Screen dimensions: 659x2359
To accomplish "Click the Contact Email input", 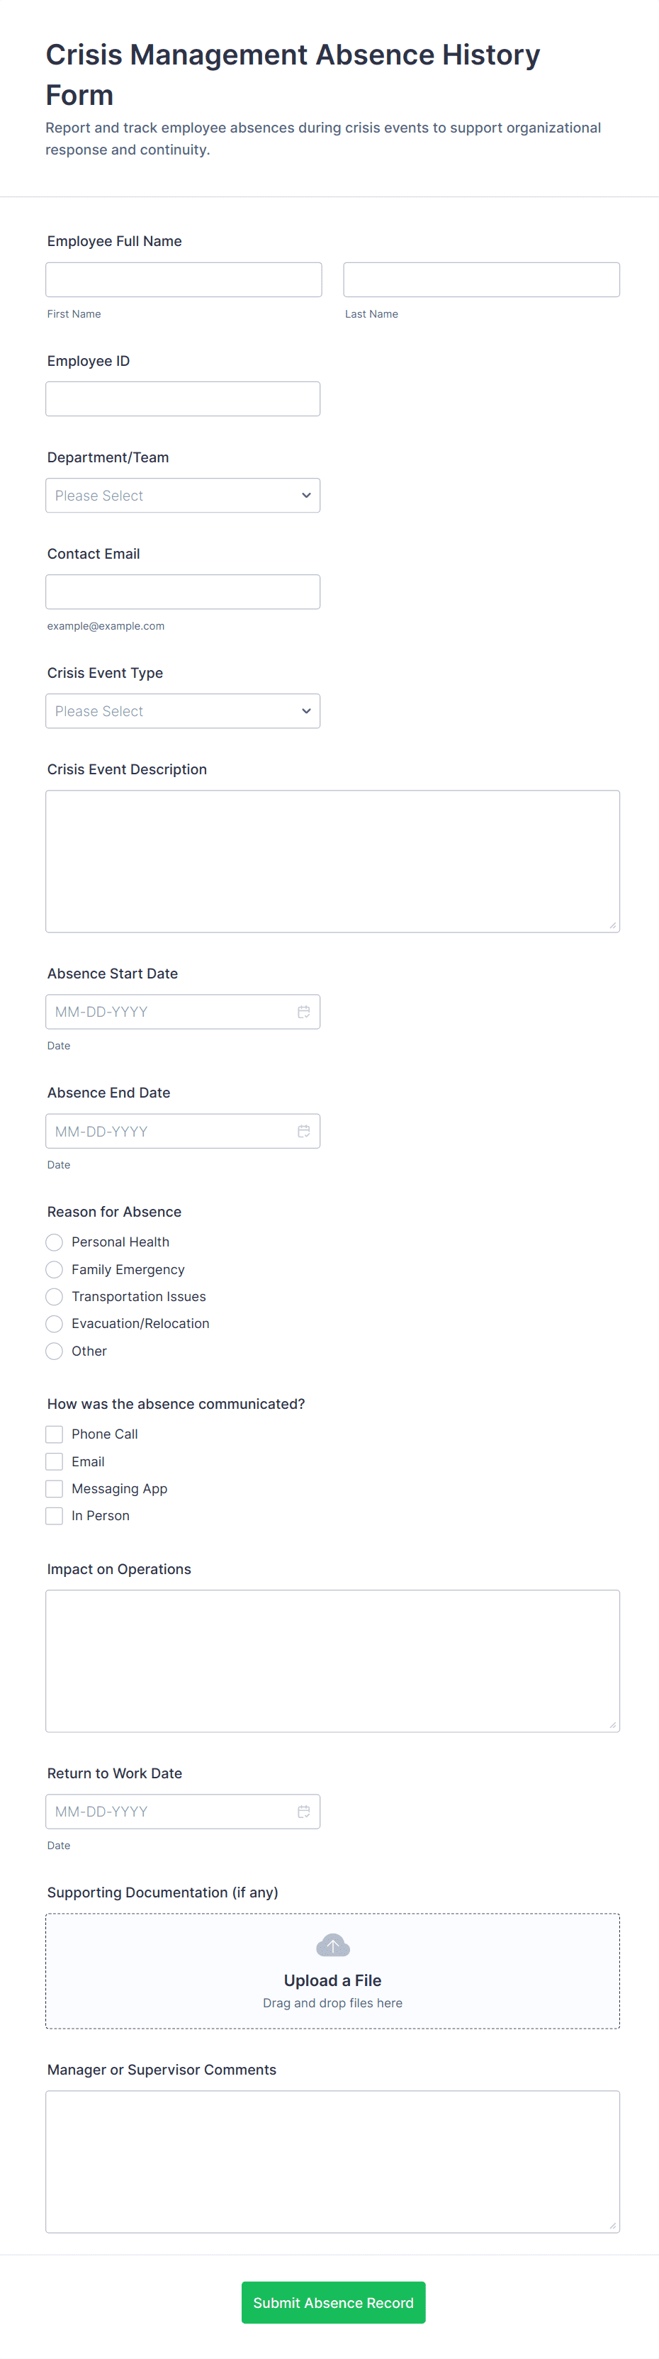I will (x=183, y=591).
